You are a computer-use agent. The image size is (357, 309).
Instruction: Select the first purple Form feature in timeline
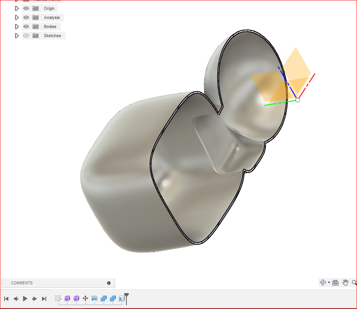(x=67, y=298)
